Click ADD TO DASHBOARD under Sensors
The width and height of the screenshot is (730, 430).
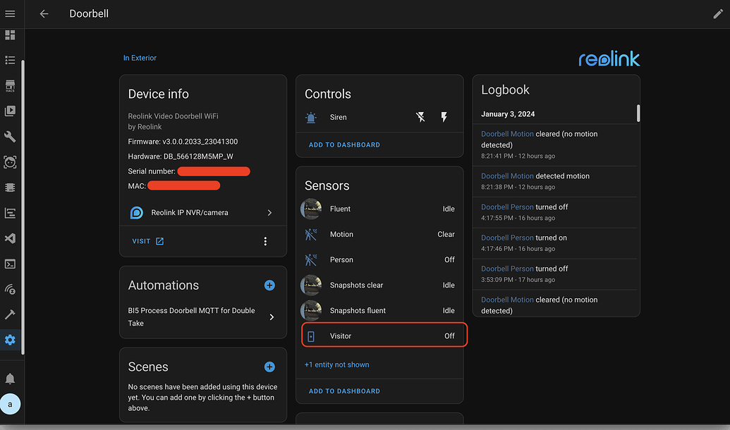pos(344,391)
